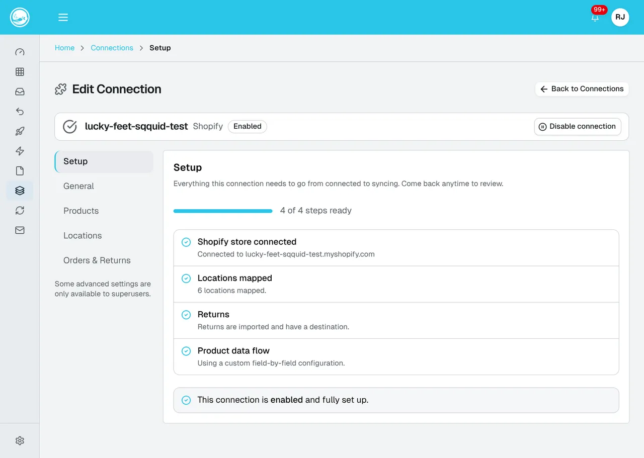Click Back to Connections button

(582, 89)
